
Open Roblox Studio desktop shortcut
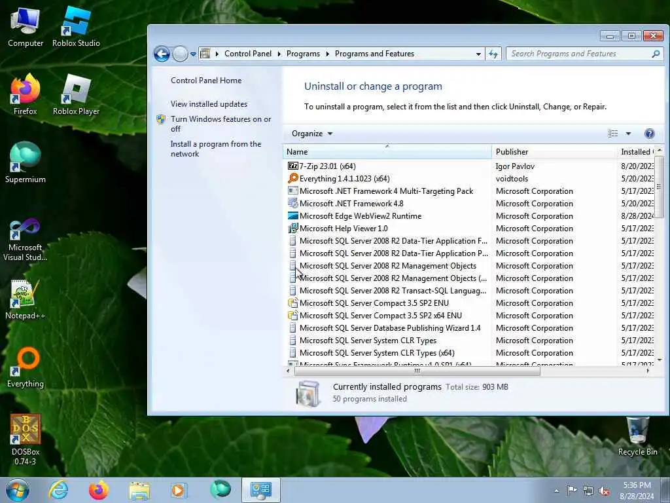pos(76,28)
